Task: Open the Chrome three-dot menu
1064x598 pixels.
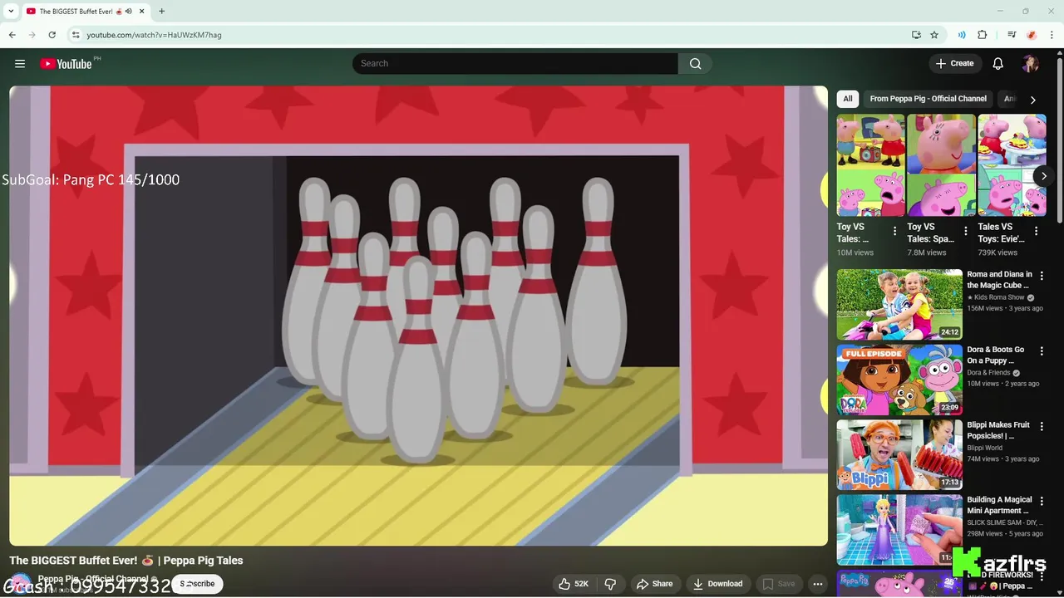Action: coord(1052,35)
